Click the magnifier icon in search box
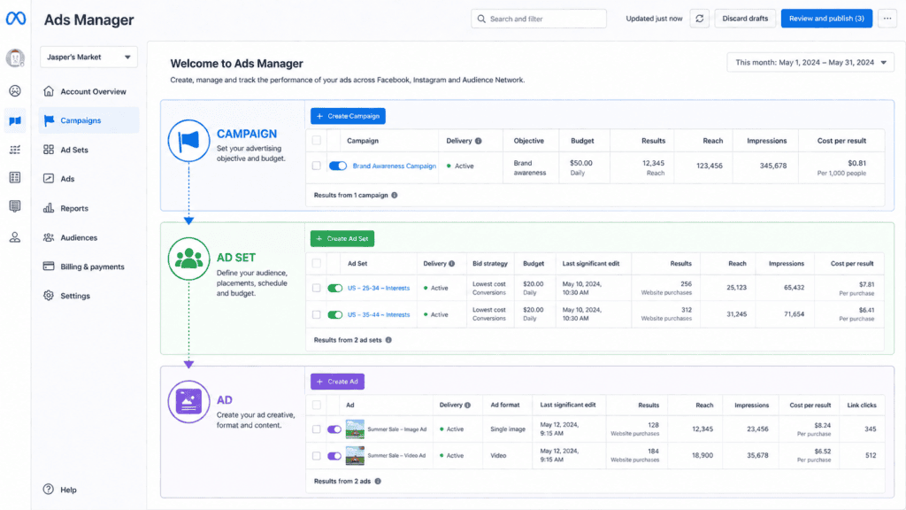This screenshot has width=906, height=510. 481,19
